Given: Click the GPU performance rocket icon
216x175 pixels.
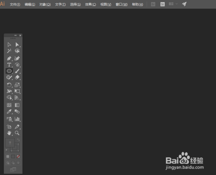Looking at the screenshot, I should click(184, 4).
